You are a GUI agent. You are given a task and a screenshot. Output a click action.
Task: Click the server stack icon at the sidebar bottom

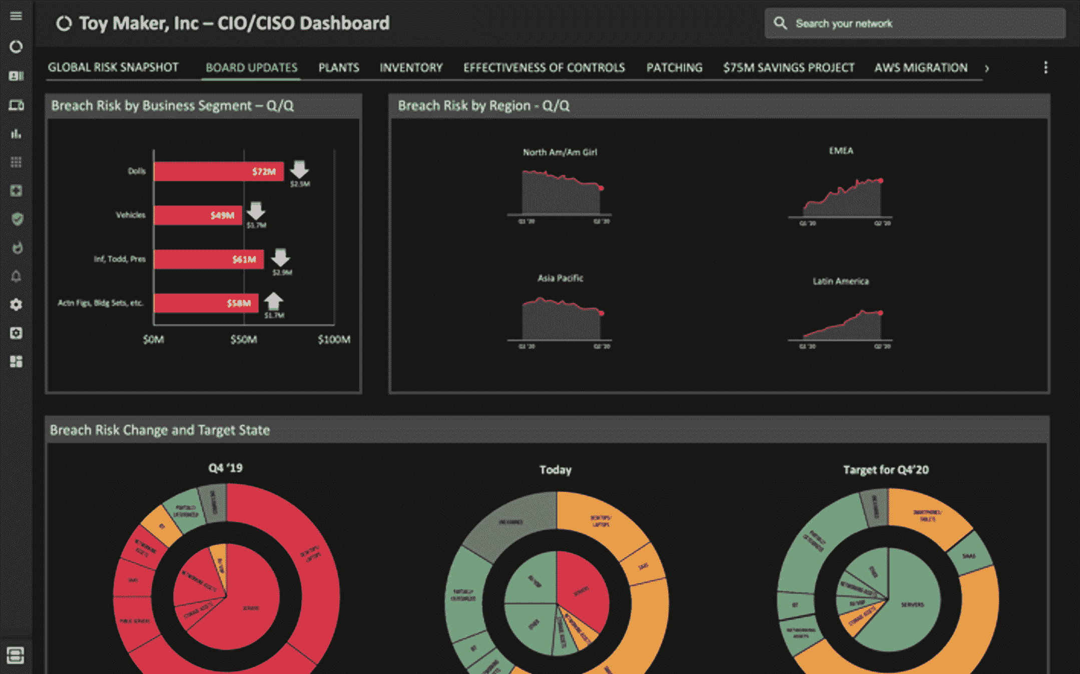[16, 655]
